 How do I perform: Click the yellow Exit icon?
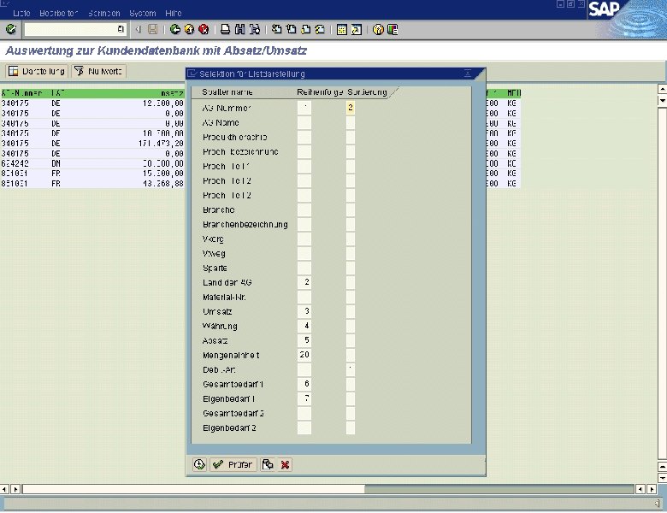tap(189, 29)
